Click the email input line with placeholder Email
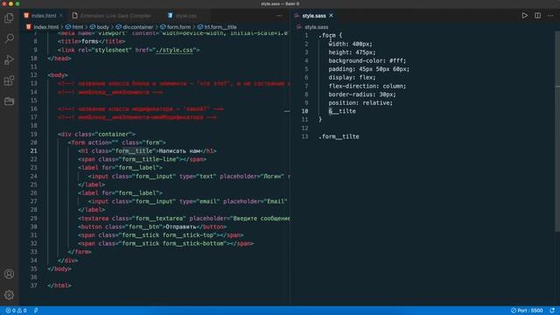Viewport: 560px width, 315px height. pyautogui.click(x=188, y=201)
